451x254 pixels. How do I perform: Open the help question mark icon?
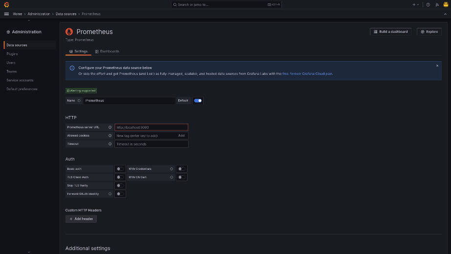428,4
